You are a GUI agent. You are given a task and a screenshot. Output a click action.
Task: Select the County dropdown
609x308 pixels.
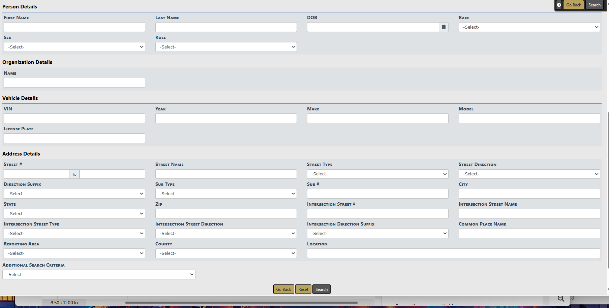(x=226, y=253)
